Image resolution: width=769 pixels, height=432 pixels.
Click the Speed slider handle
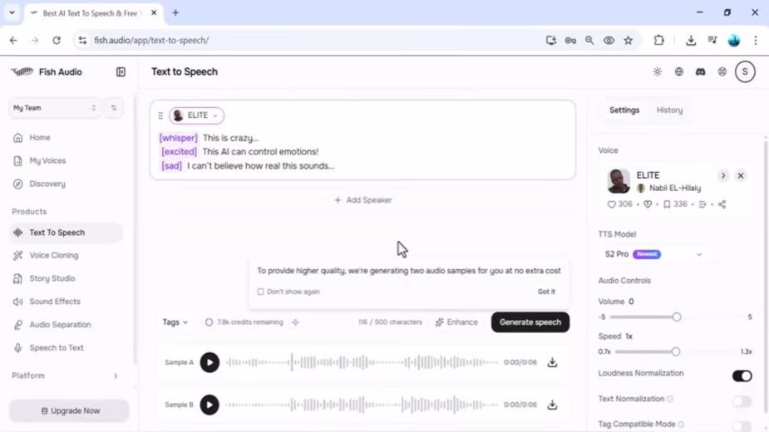coord(675,351)
